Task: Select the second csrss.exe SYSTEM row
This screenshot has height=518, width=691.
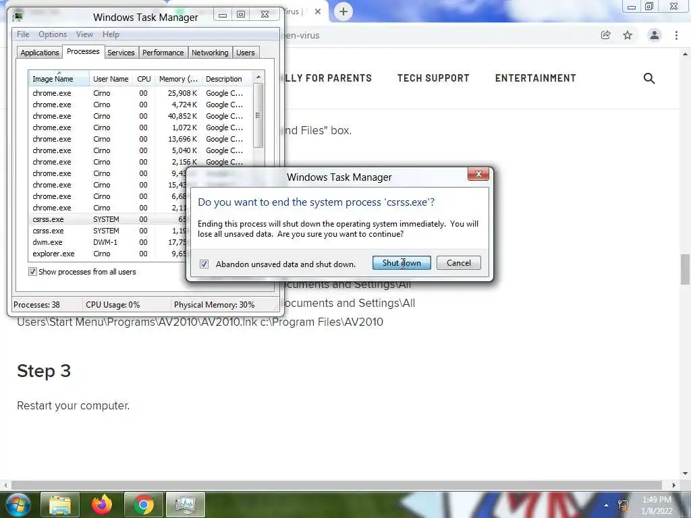Action: 108,231
